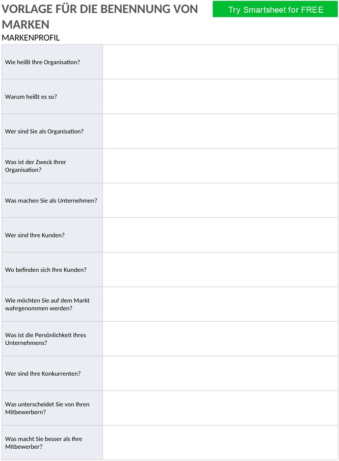The height and width of the screenshot is (461, 339).
Task: Click the Try Smartsheet for FREE button
Action: click(x=275, y=9)
